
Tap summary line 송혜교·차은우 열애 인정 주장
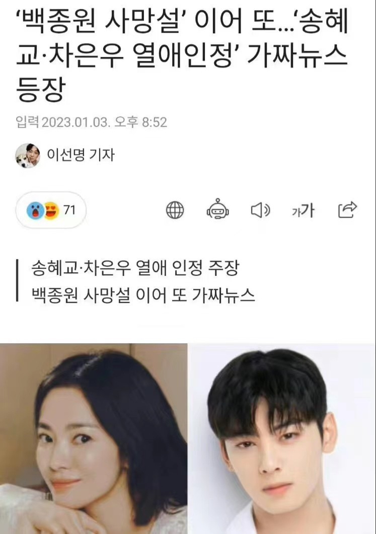click(x=135, y=268)
